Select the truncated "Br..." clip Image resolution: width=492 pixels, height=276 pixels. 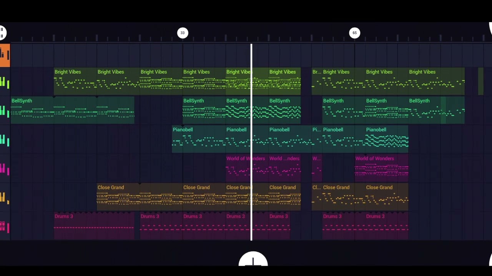[x=317, y=81]
